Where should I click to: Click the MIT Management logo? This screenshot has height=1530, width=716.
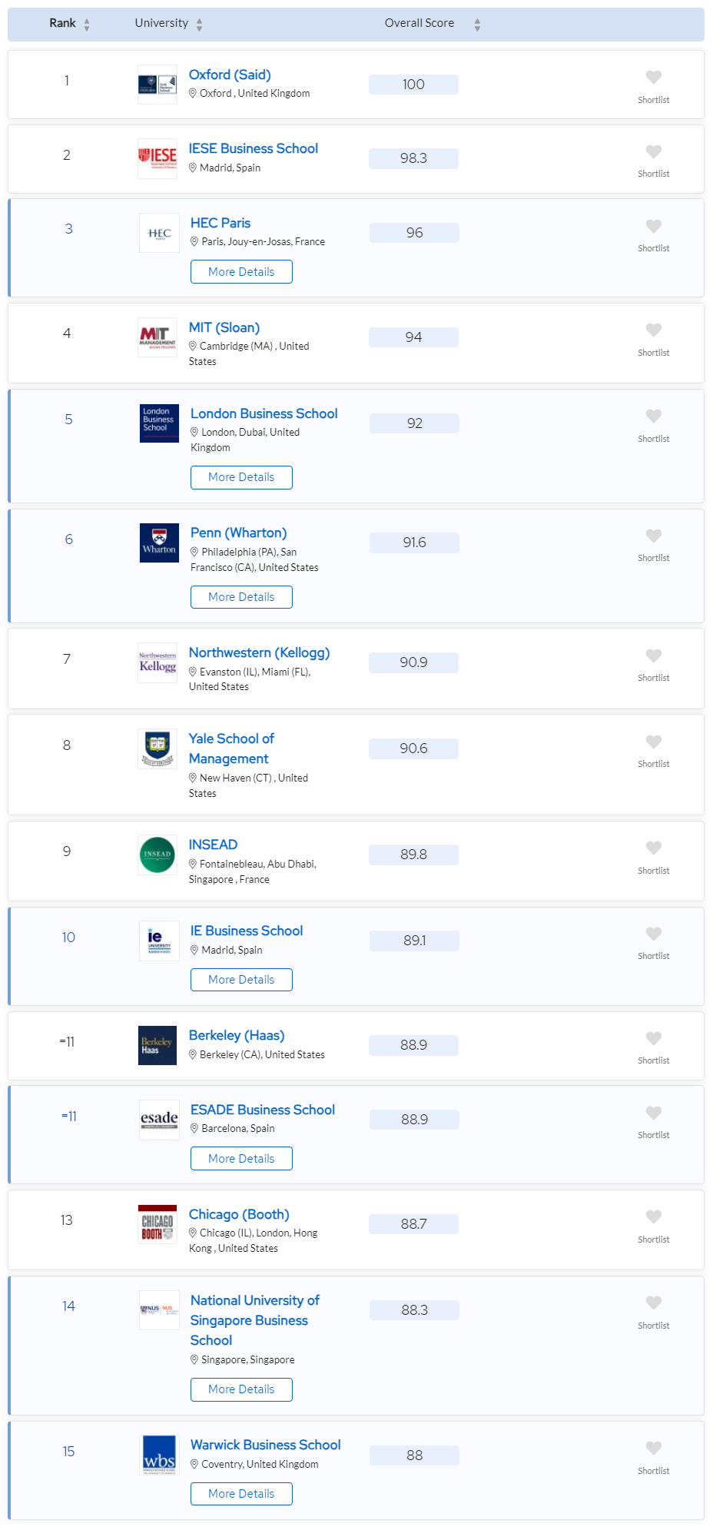point(157,337)
